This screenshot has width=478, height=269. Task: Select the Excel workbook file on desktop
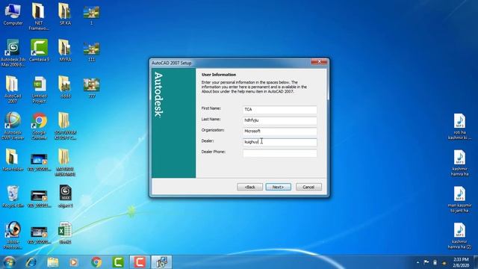click(65, 233)
